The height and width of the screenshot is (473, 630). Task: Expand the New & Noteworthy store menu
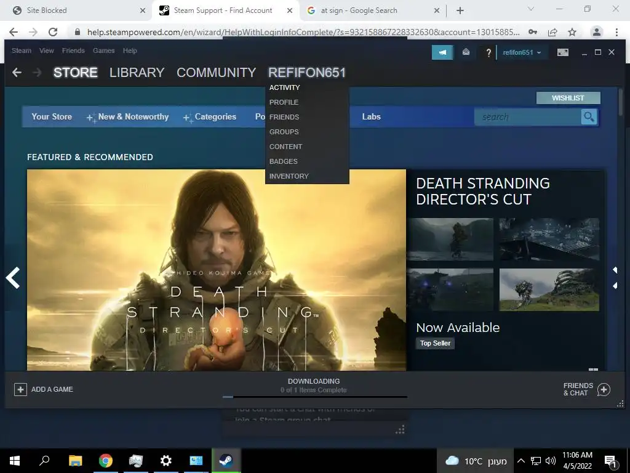pyautogui.click(x=128, y=116)
